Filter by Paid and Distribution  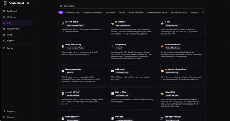179,12
